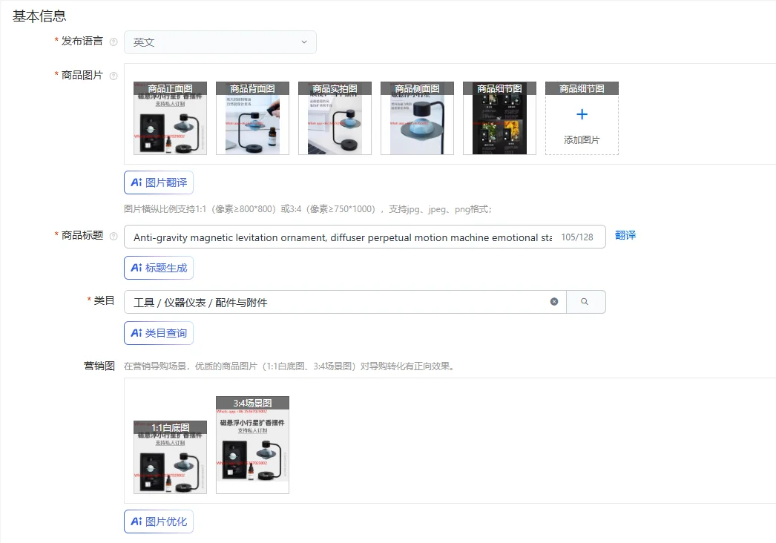
Task: Click the AI 类目查询 button
Action: point(158,333)
